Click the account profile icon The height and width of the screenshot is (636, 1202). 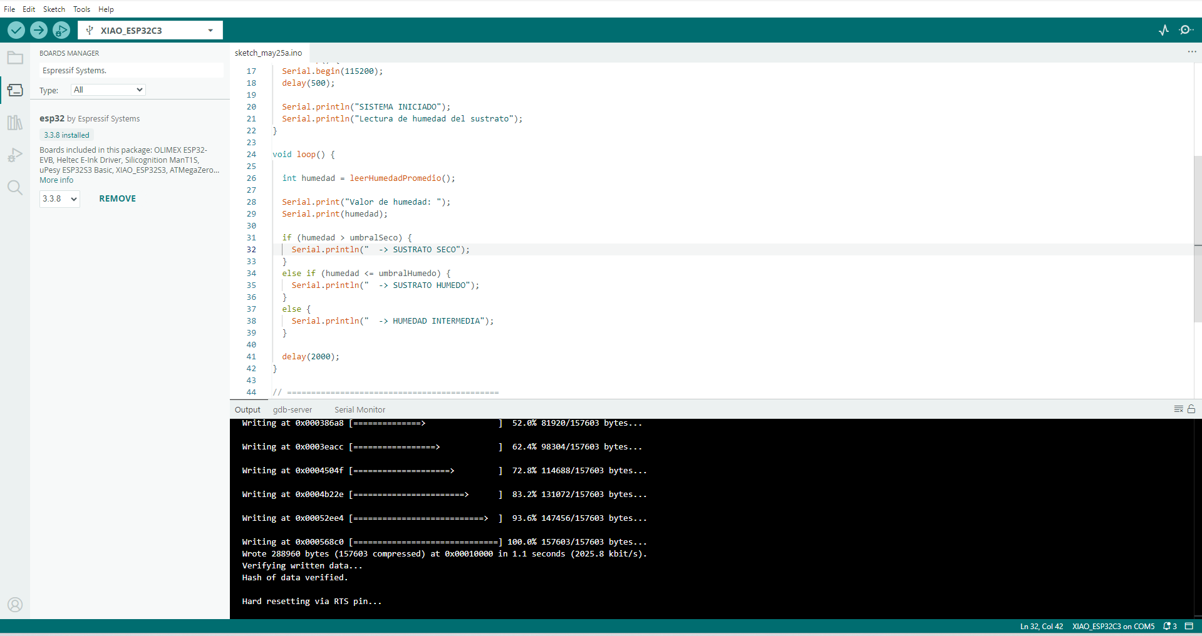15,605
